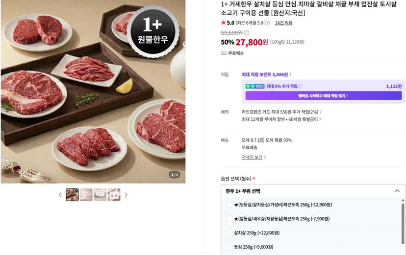Click the 1+ 원뿔한우 badge on product image

pos(153,32)
